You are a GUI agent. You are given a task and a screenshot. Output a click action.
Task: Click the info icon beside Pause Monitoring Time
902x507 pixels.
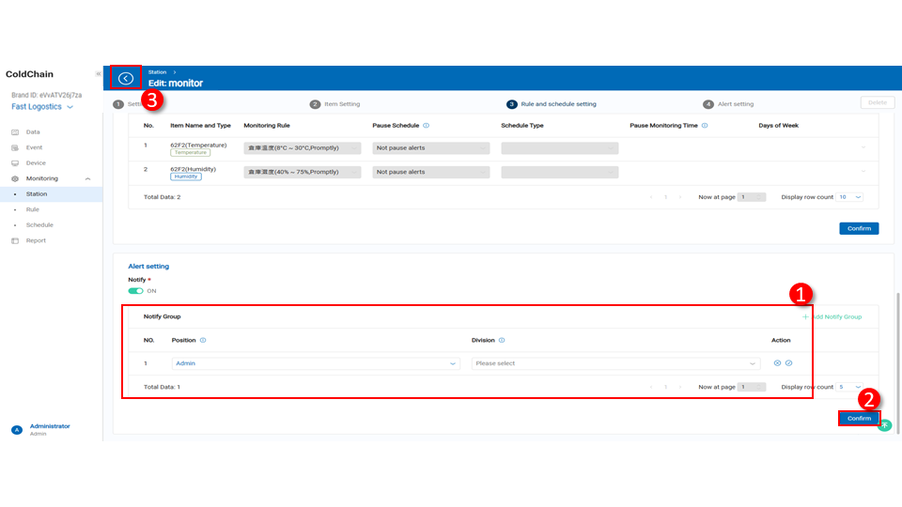(705, 125)
